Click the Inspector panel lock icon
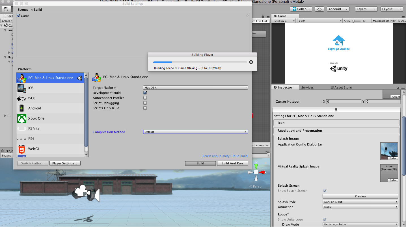 [398, 88]
